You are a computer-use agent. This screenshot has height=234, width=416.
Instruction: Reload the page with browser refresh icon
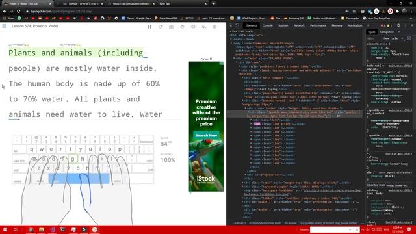[x=18, y=12]
